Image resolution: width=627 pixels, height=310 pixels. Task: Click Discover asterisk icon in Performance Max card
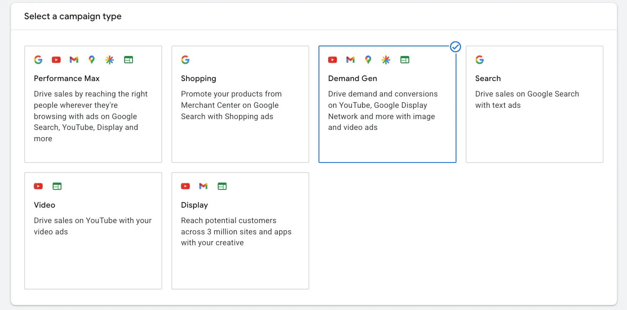[x=110, y=60]
